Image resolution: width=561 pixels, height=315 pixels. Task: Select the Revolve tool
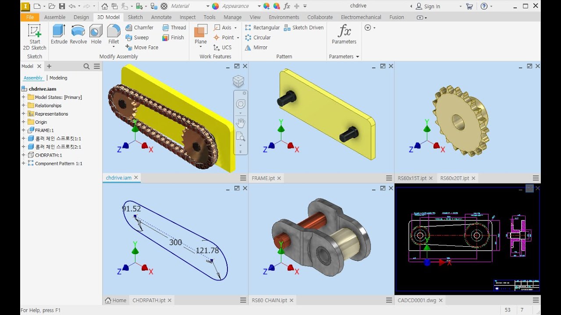pyautogui.click(x=78, y=34)
